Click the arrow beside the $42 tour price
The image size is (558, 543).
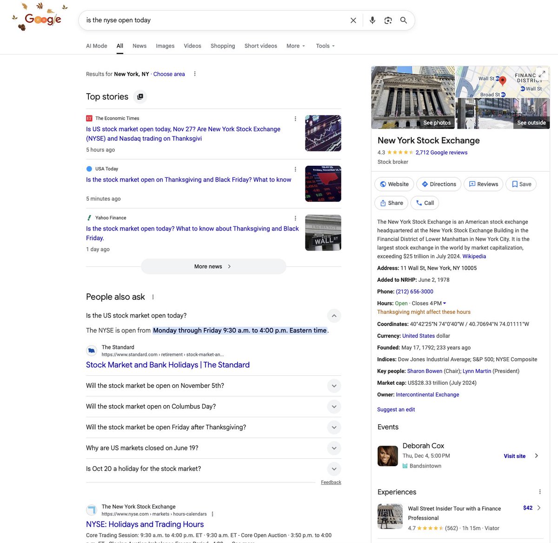click(x=539, y=508)
